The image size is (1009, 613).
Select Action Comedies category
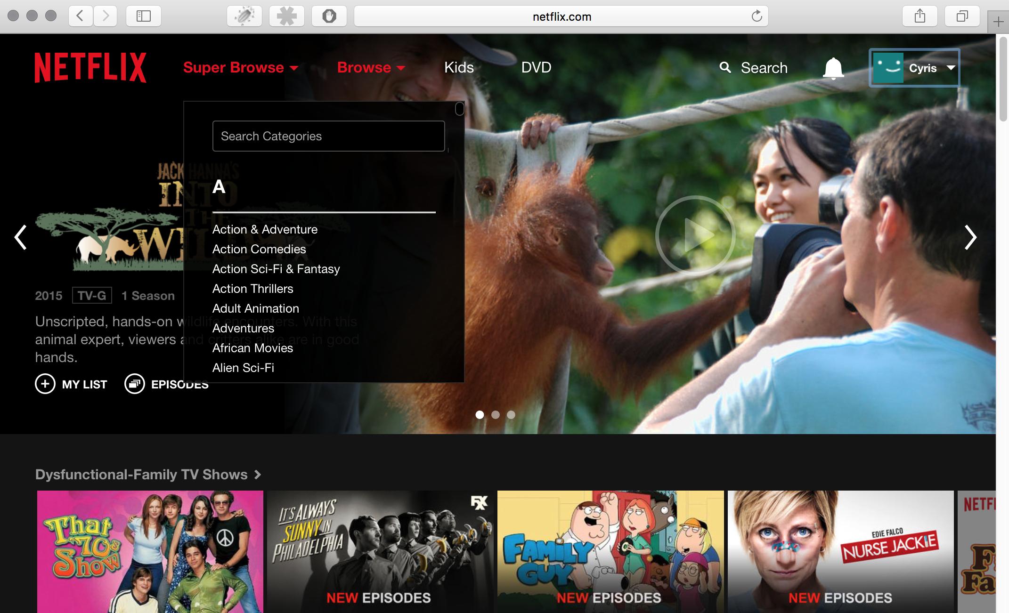(259, 249)
